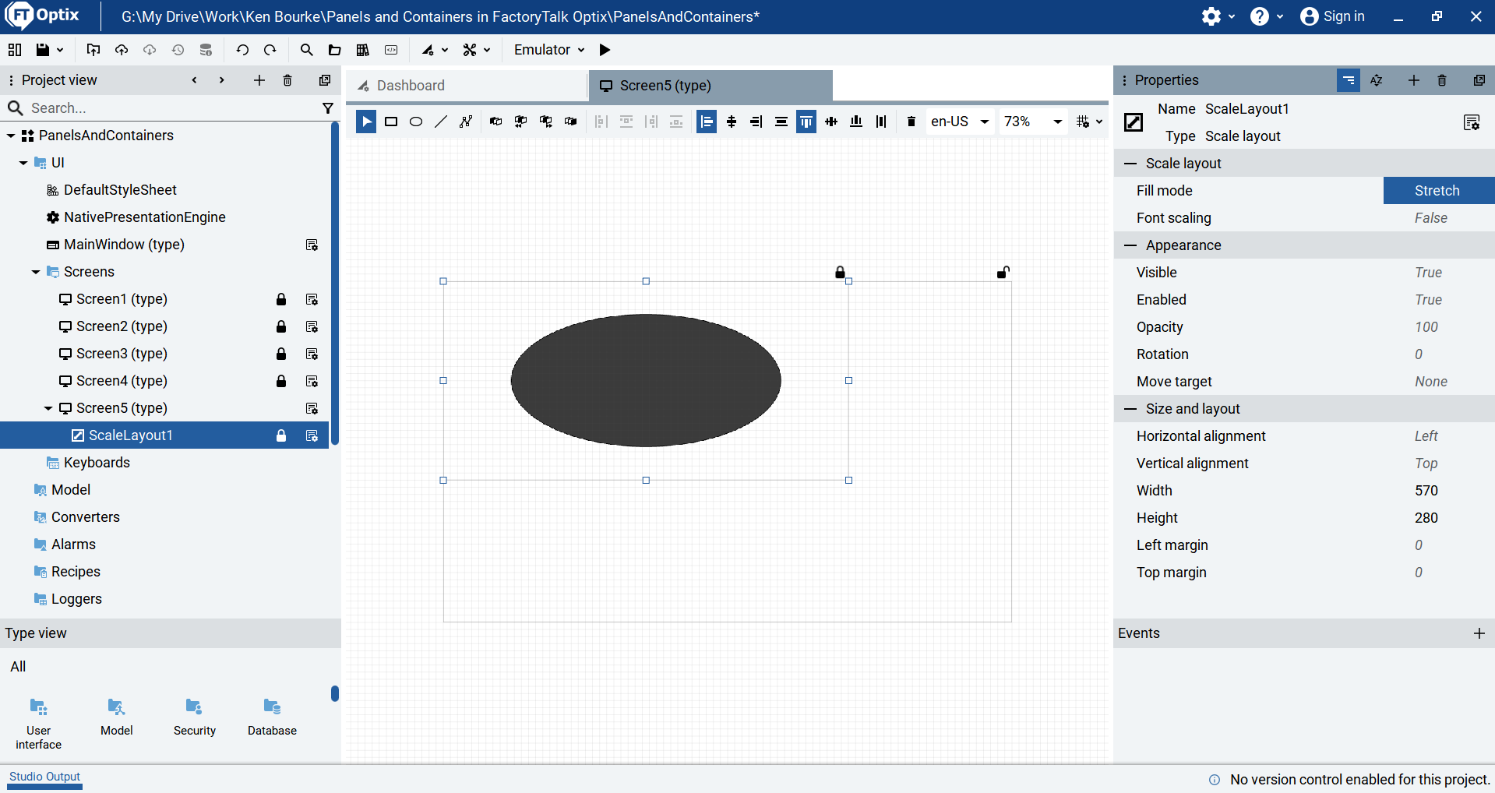
Task: Open the 73% zoom dropdown
Action: [1033, 122]
